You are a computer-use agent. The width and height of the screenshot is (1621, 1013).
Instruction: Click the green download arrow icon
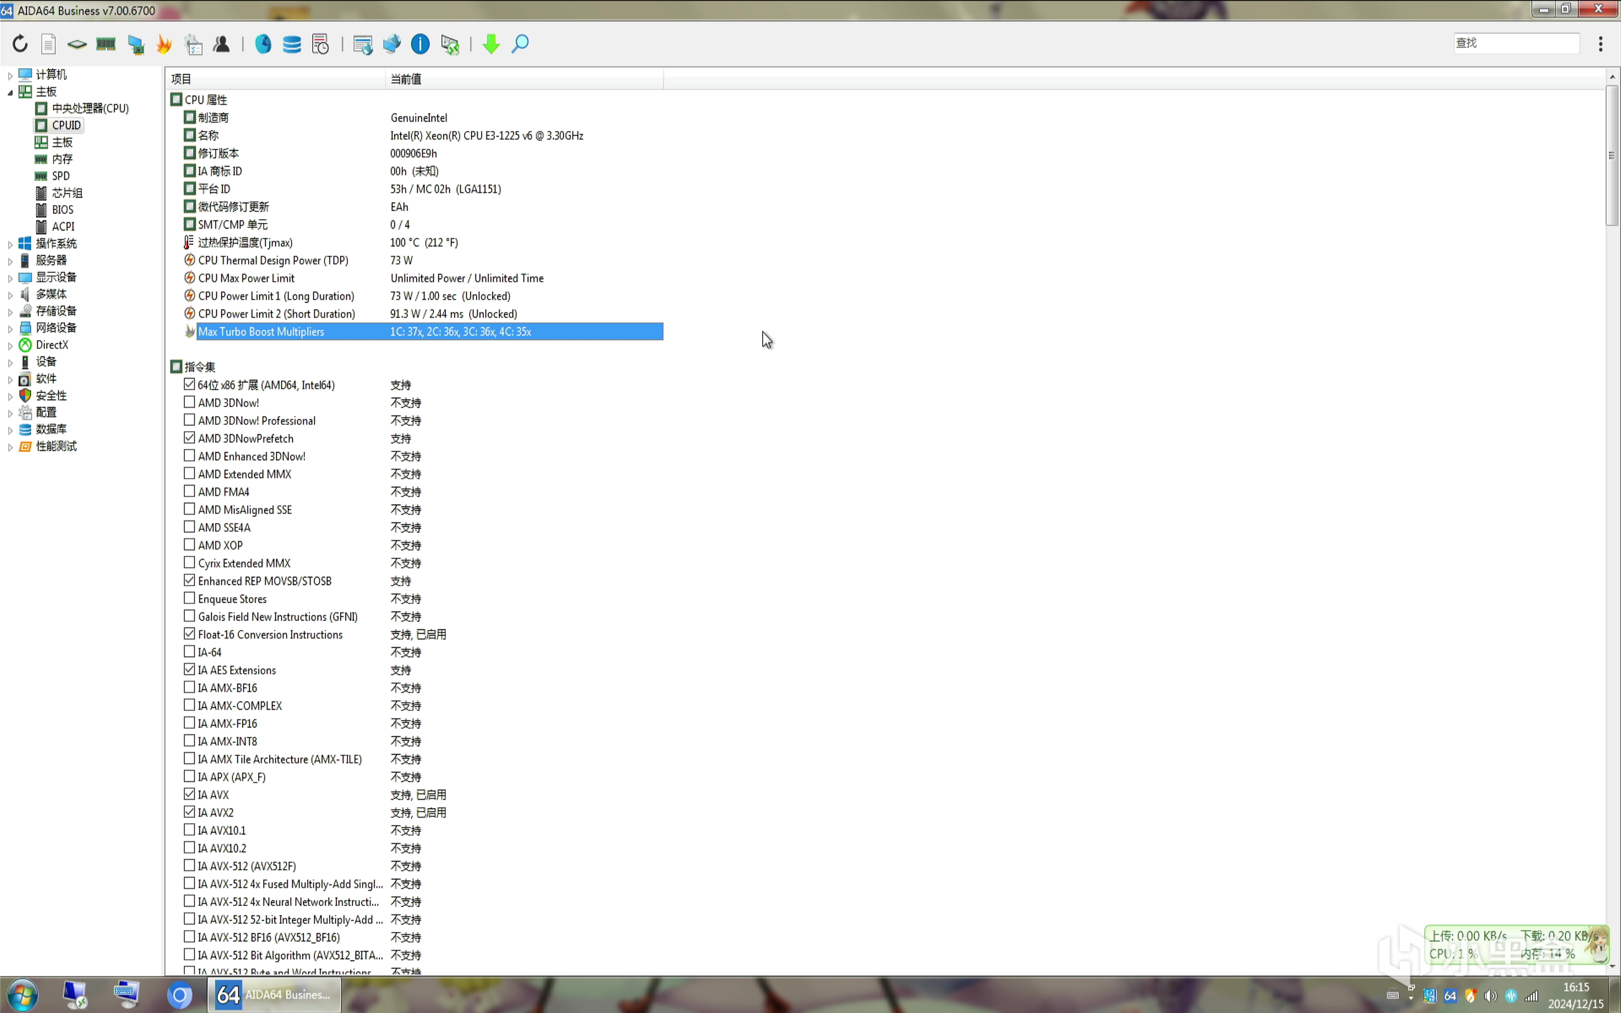[491, 44]
